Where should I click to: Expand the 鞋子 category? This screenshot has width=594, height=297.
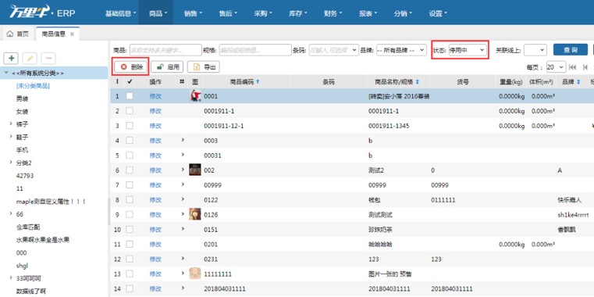(x=11, y=137)
